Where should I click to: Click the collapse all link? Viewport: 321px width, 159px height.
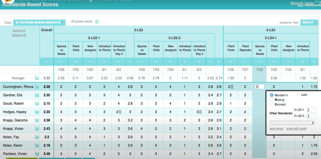[19, 35]
